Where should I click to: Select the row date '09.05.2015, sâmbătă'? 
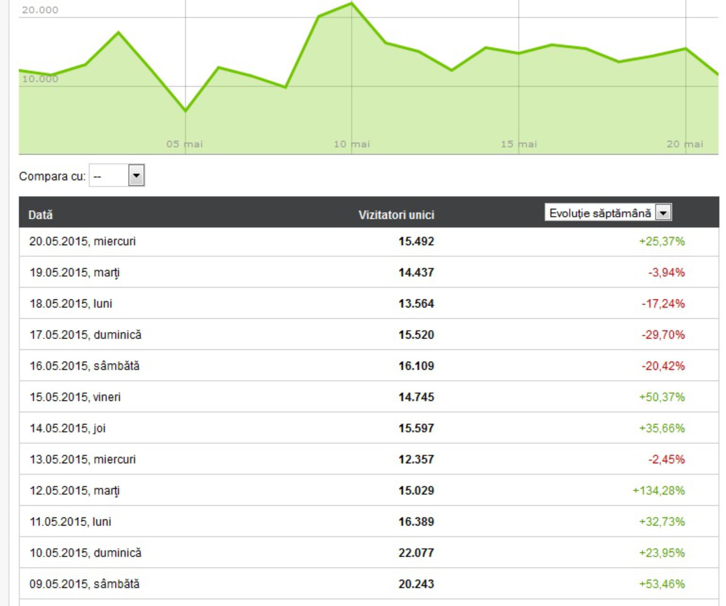pyautogui.click(x=84, y=584)
